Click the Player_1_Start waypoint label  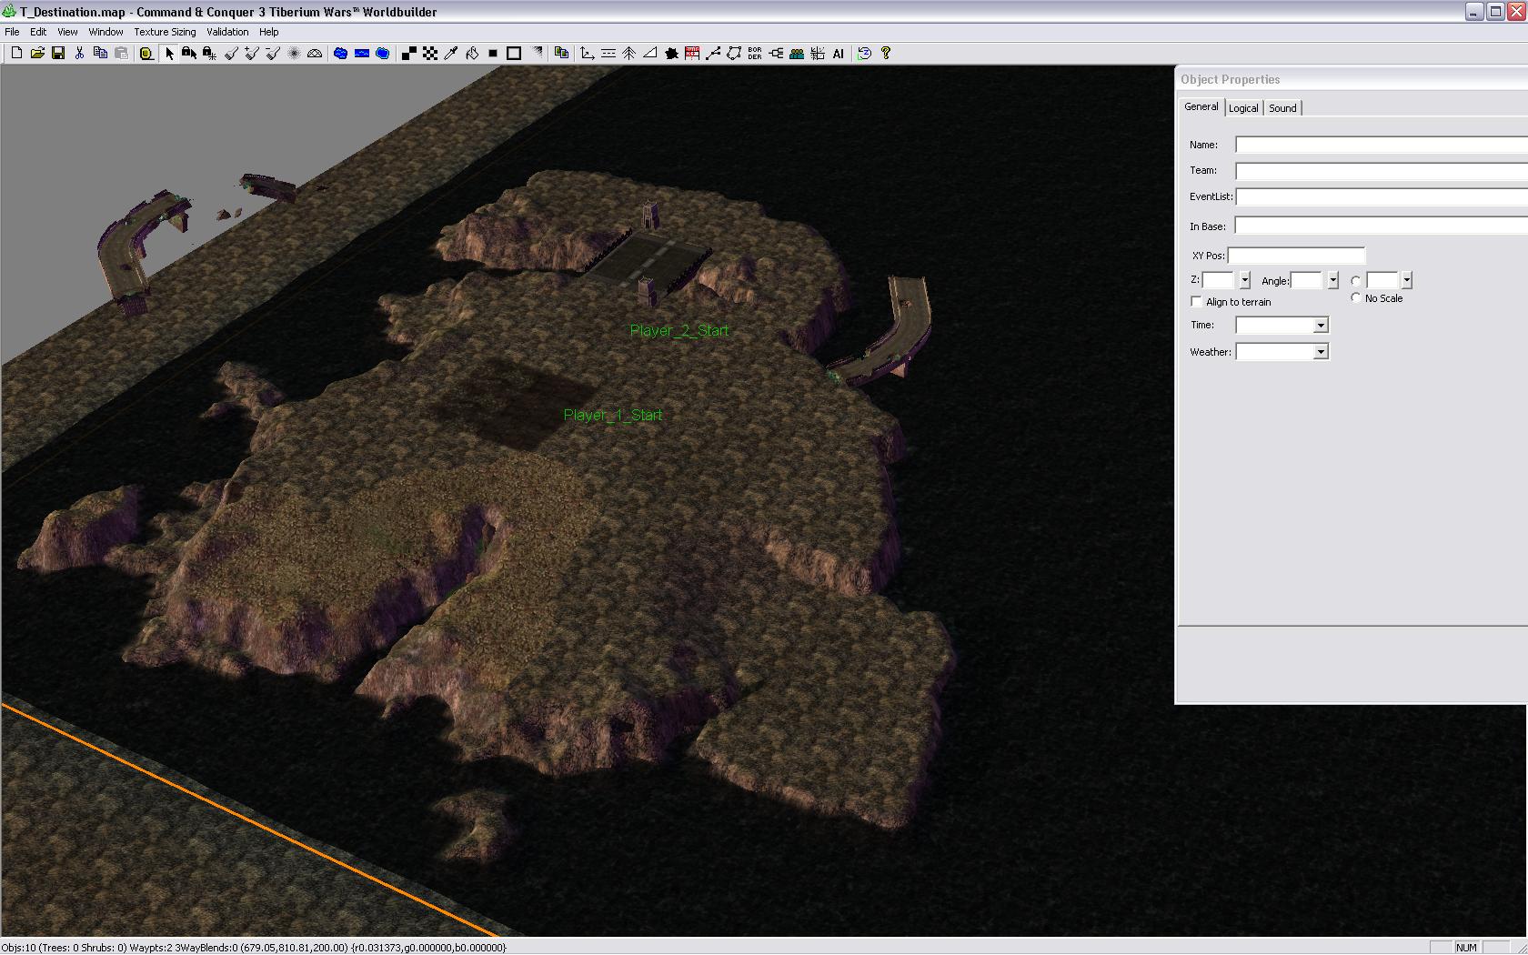point(613,415)
